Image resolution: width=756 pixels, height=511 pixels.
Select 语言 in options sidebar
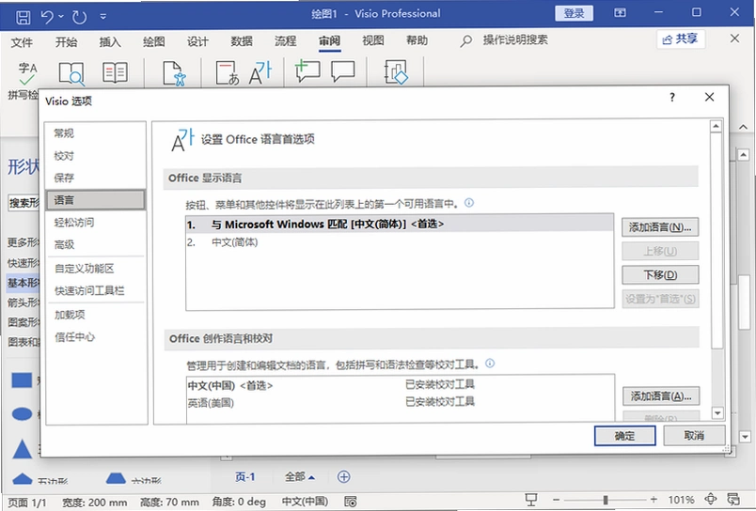[96, 200]
